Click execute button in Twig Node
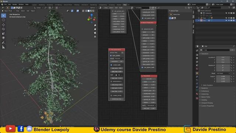Image resolution: width=236 pixels, height=133 pixels. coord(149,79)
